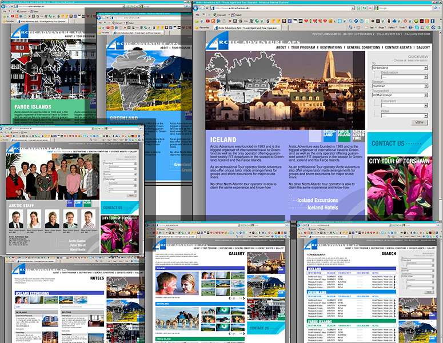Select the Arctic Adventure ApS browser tab in the Iceland window
443x343 pixels.
point(248,28)
